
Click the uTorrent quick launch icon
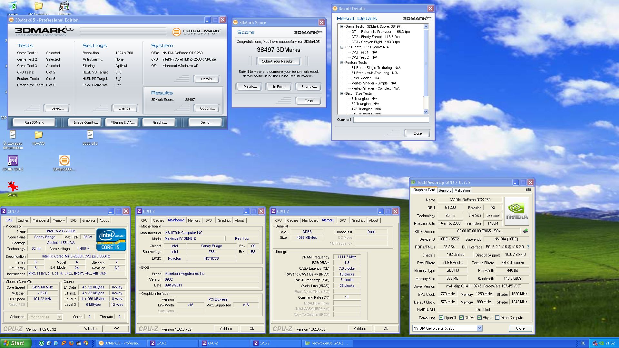[42, 343]
